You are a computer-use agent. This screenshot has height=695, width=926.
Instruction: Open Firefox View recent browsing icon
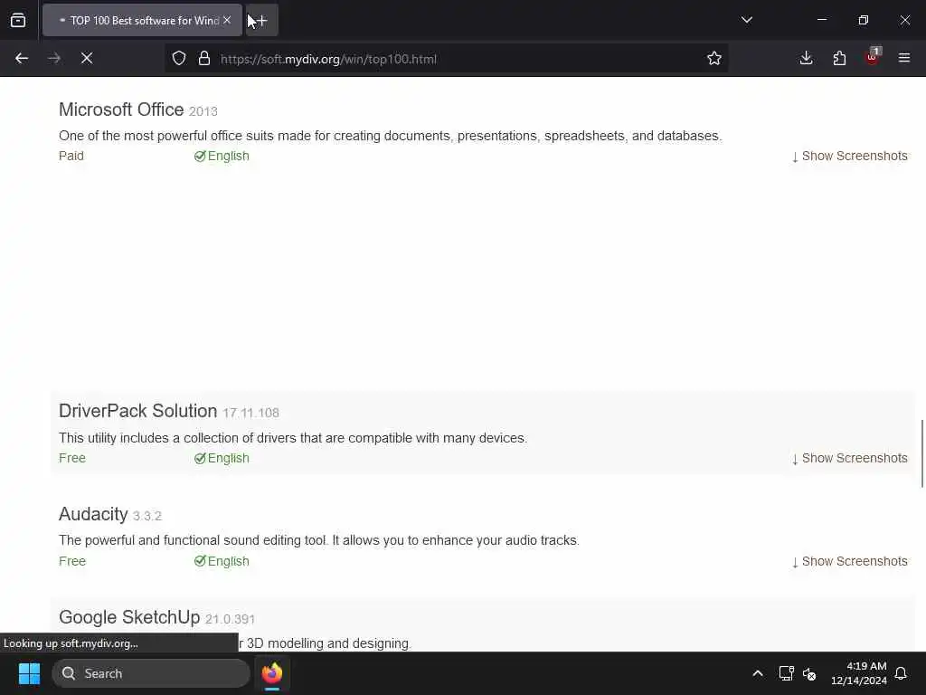(x=18, y=20)
